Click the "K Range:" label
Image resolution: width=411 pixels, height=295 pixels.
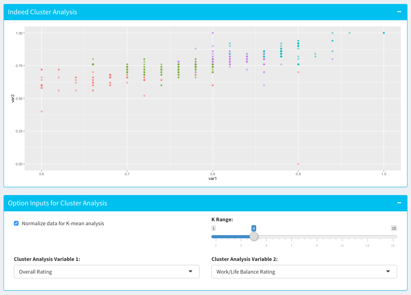[222, 219]
